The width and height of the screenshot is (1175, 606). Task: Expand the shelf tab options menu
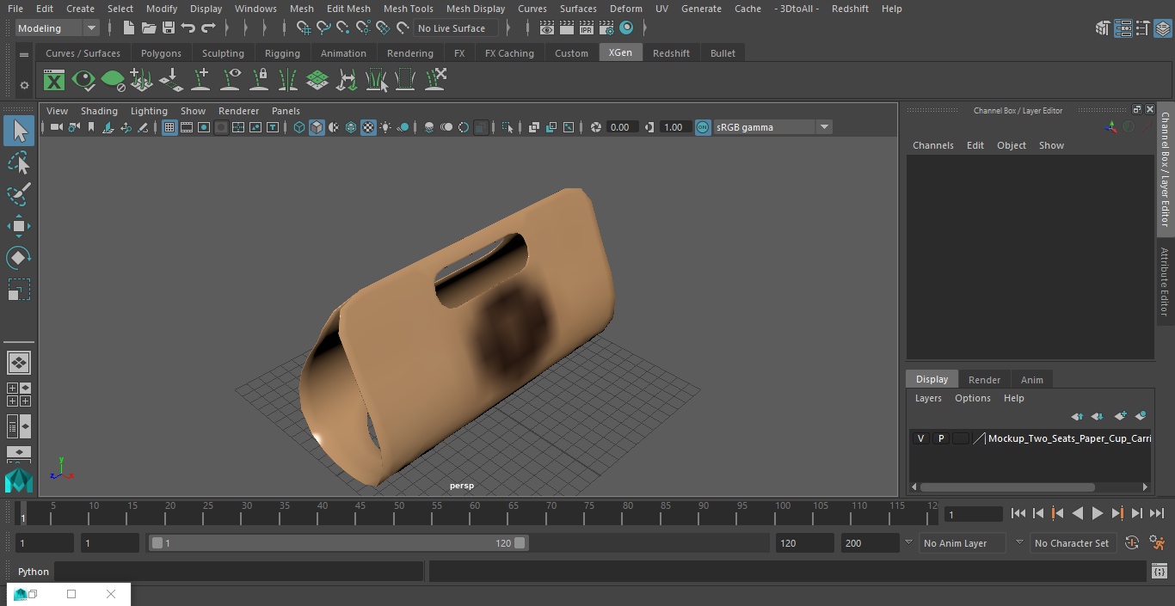click(x=24, y=53)
